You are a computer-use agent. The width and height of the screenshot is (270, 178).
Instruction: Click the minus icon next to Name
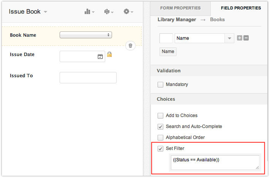[246, 38]
